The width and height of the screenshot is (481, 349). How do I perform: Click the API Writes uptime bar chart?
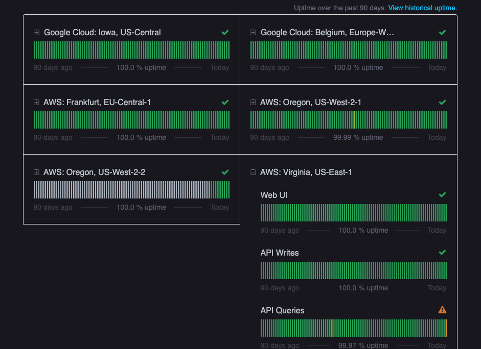coord(354,270)
